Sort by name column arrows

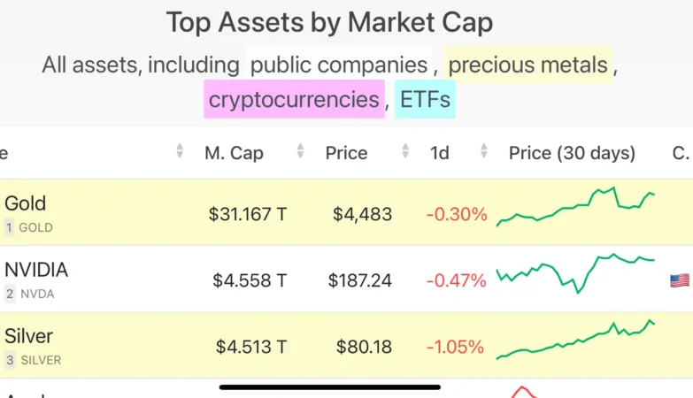[181, 152]
